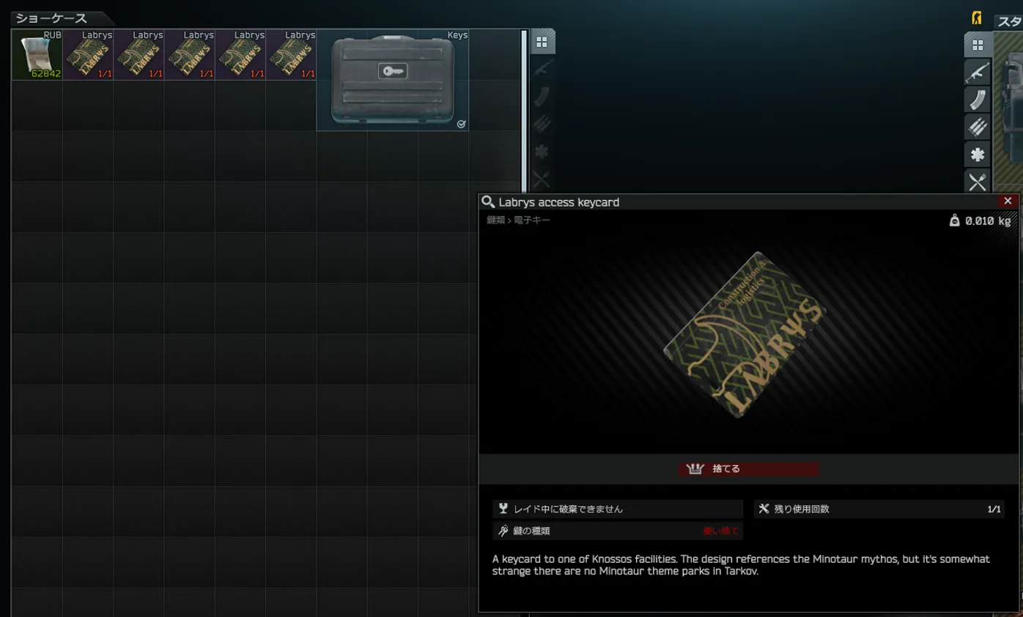Click the 鍵類 breadcrumb category
Viewport: 1023px width, 617px height.
click(x=495, y=220)
